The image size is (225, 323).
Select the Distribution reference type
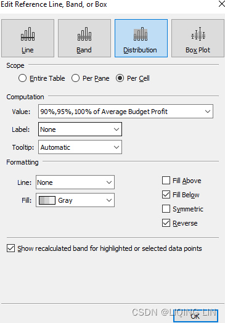141,38
